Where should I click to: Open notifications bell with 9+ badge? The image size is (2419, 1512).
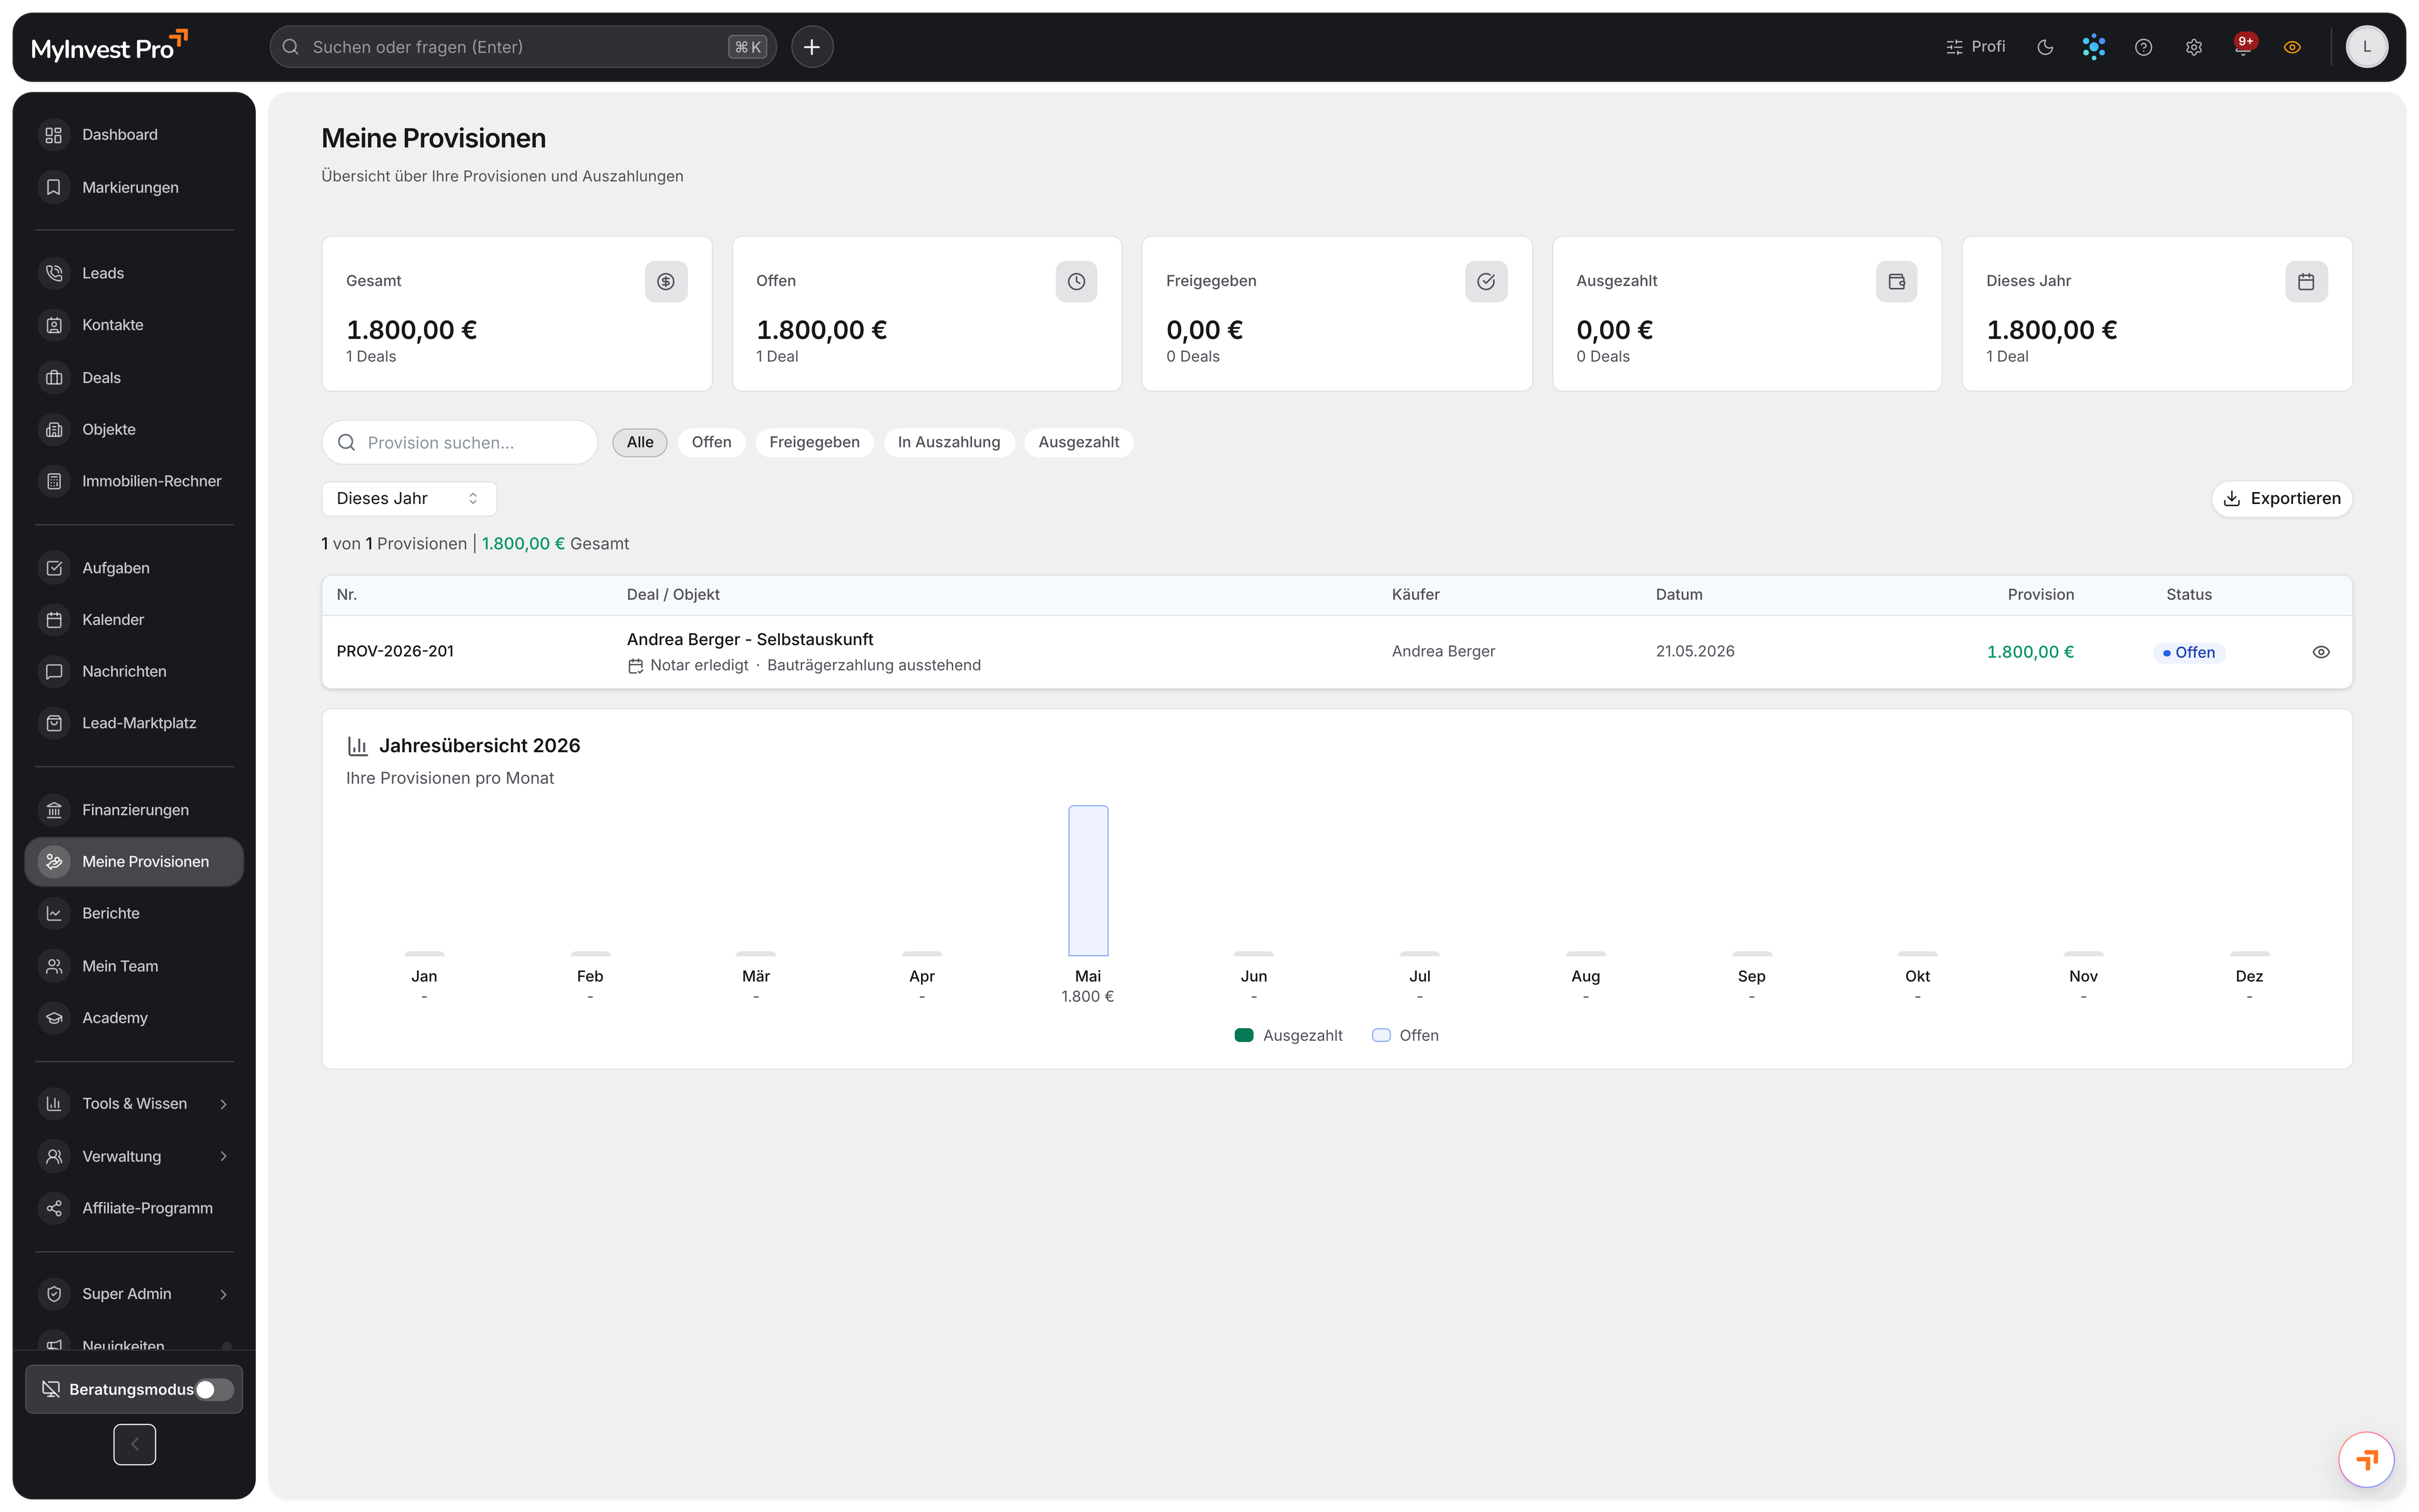[2243, 47]
